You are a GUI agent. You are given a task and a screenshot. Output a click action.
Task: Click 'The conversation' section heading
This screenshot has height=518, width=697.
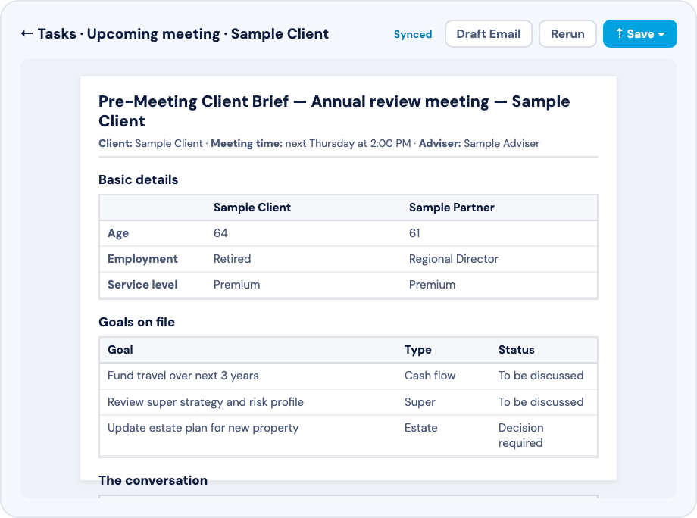point(153,480)
